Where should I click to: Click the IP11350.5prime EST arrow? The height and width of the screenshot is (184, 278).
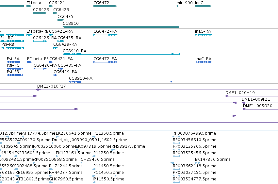pyautogui.click(x=94, y=137)
